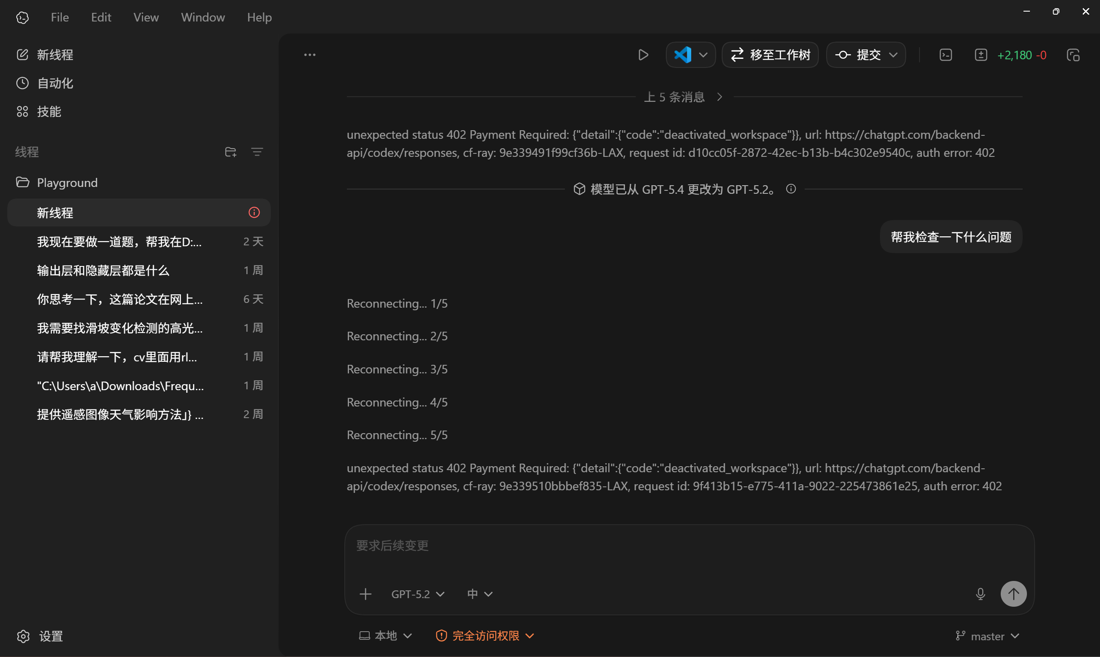Screen dimensions: 1100x657
Task: Toggle the terminal panel icon
Action: point(946,55)
